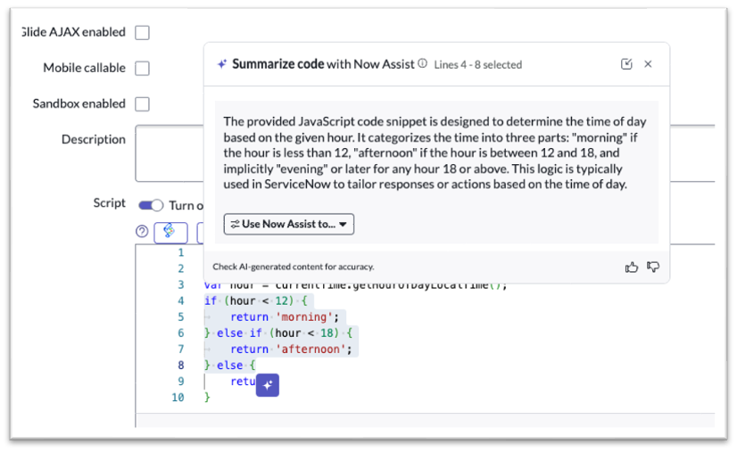Click the thumbs up feedback icon
Viewport: 737px width, 453px height.
631,268
